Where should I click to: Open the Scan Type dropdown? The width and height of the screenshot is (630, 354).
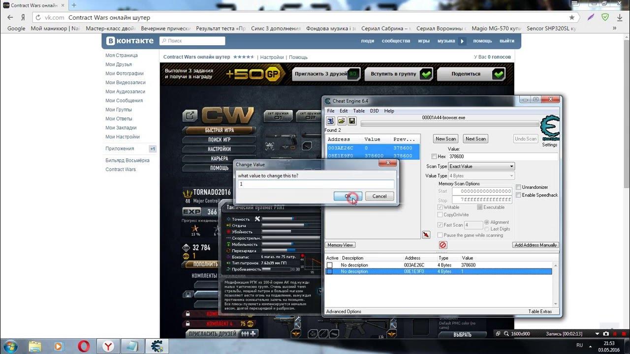481,166
